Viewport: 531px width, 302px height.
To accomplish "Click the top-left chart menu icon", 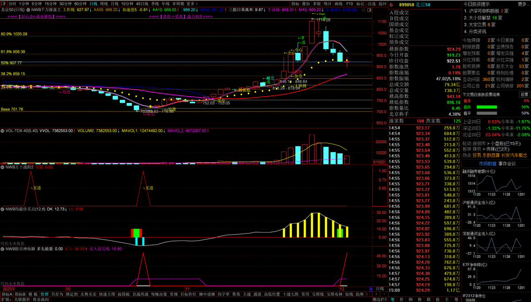I will pos(4,3).
